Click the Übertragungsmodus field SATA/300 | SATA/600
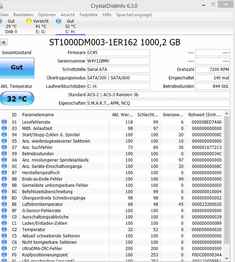The height and width of the screenshot is (262, 235). 118,78
